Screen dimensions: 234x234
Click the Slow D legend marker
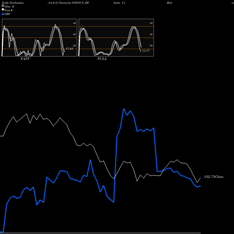pyautogui.click(x=3, y=6)
